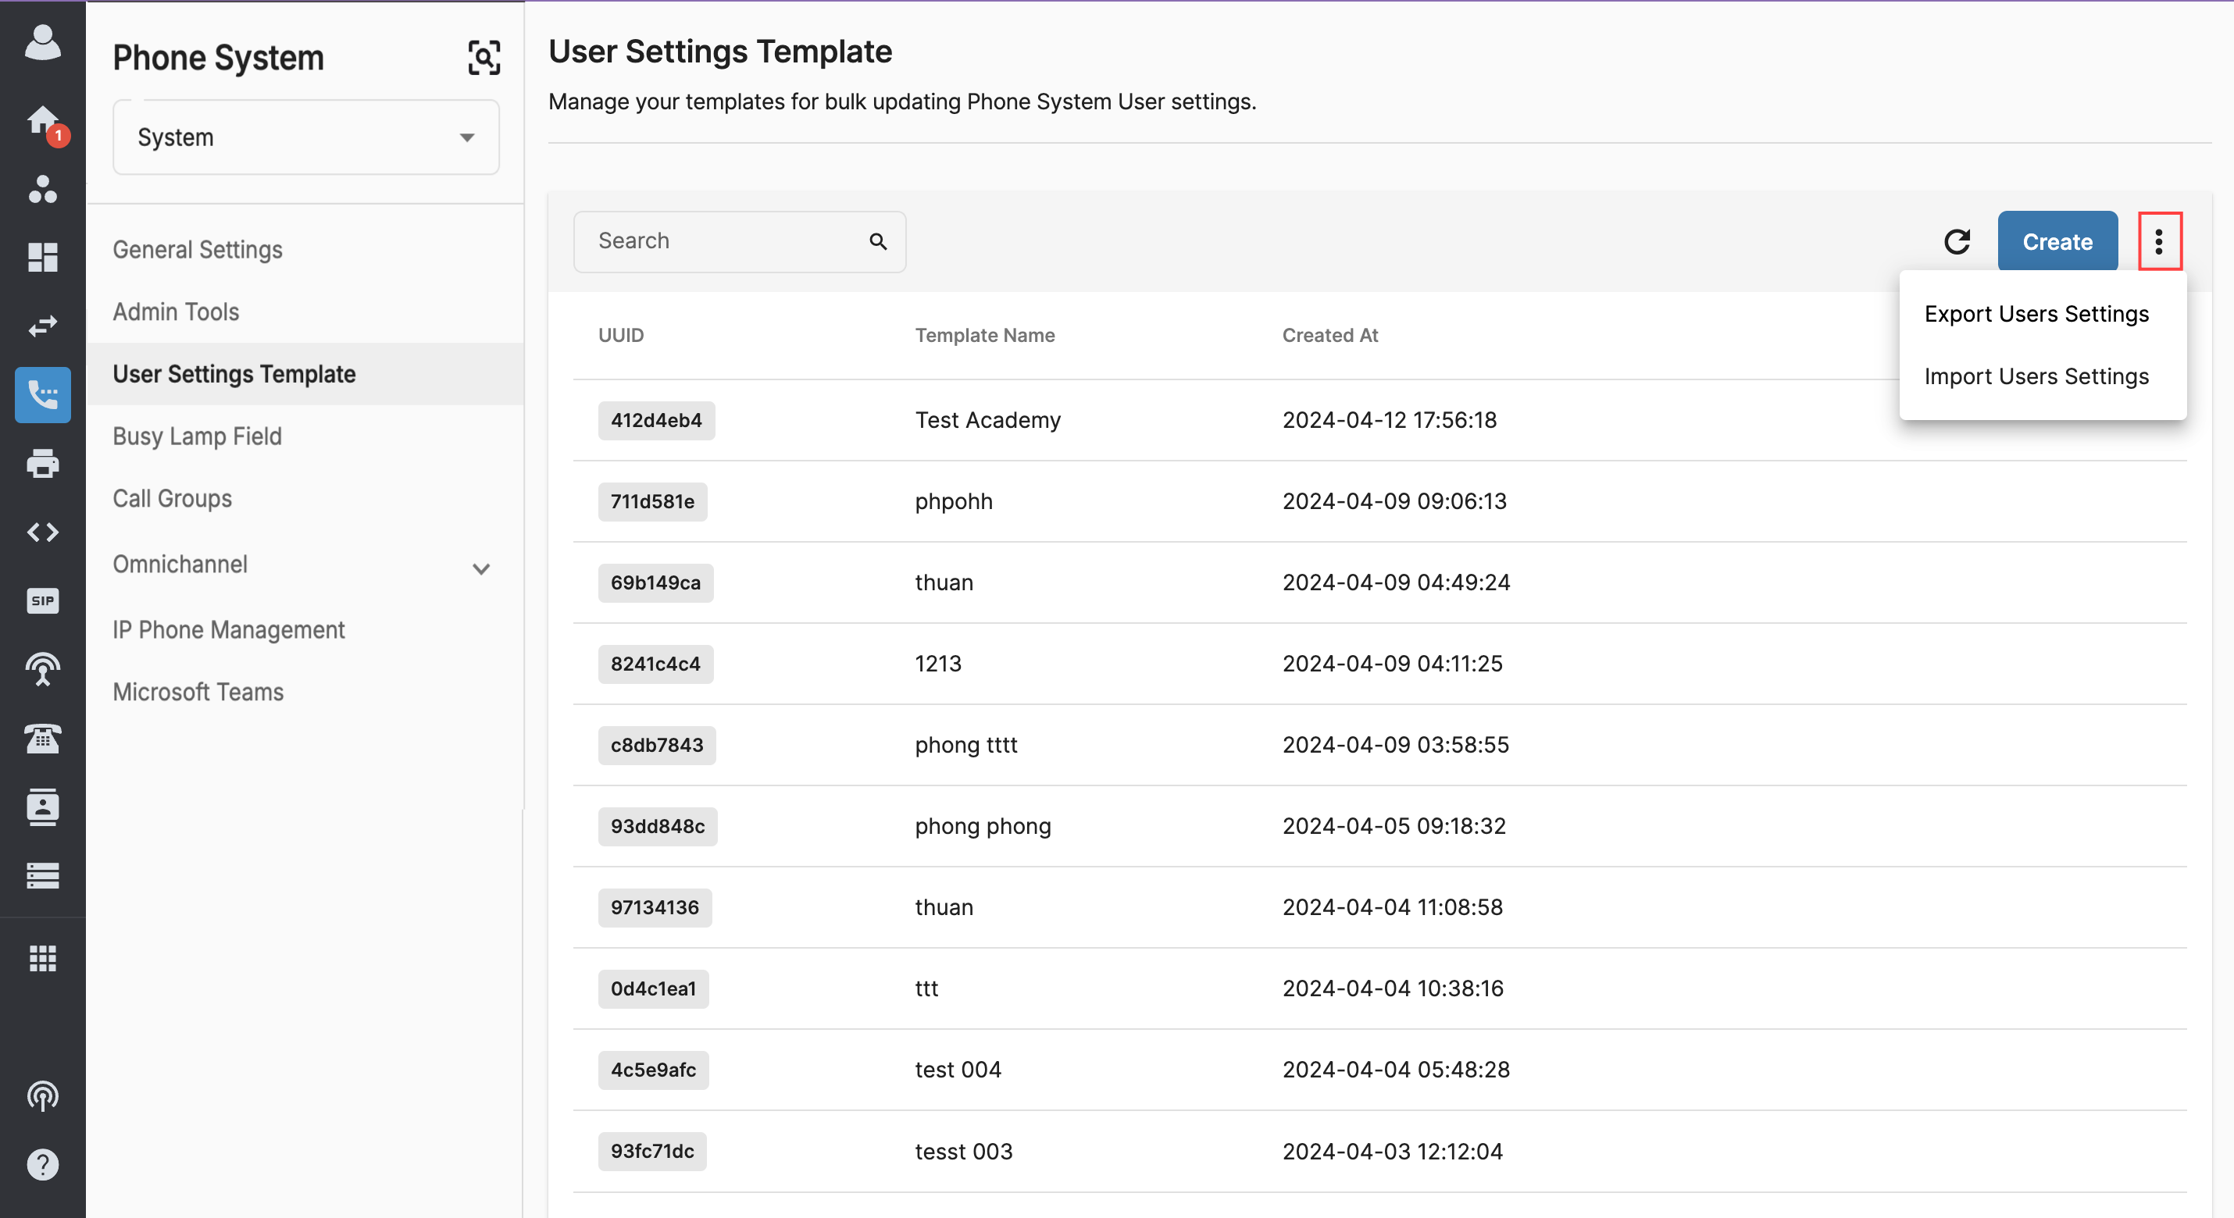The height and width of the screenshot is (1218, 2234).
Task: Select User Settings Template menu item
Action: [x=305, y=374]
